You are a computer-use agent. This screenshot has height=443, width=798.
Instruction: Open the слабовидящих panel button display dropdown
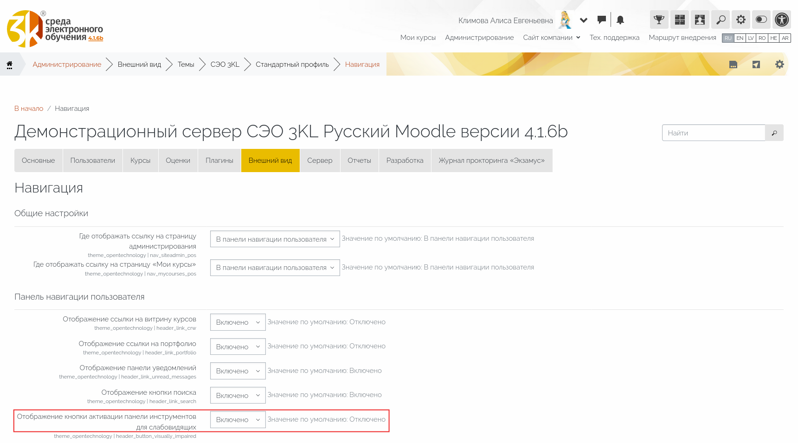coord(238,420)
